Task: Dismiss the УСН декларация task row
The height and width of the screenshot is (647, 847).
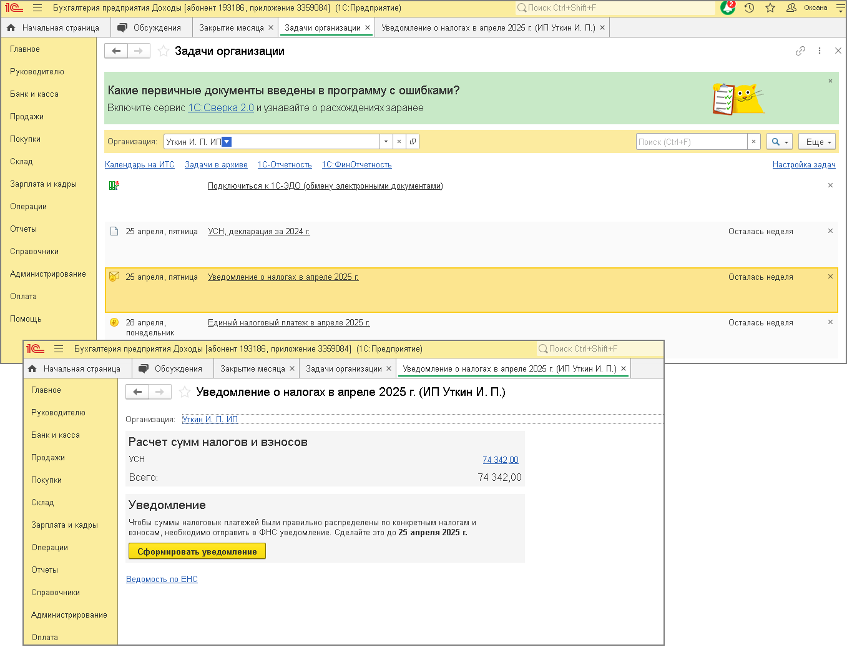Action: coord(830,231)
